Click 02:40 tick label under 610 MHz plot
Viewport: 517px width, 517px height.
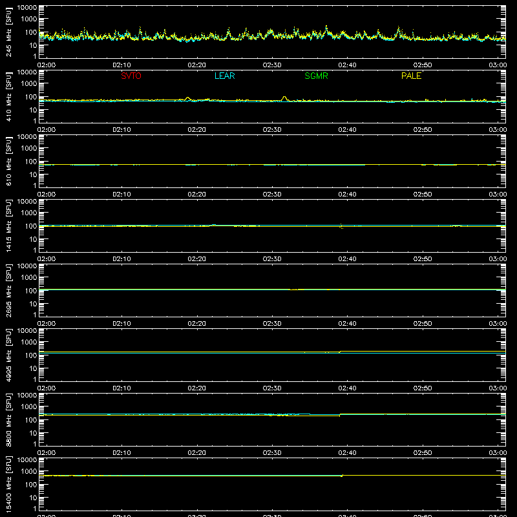pyautogui.click(x=347, y=195)
